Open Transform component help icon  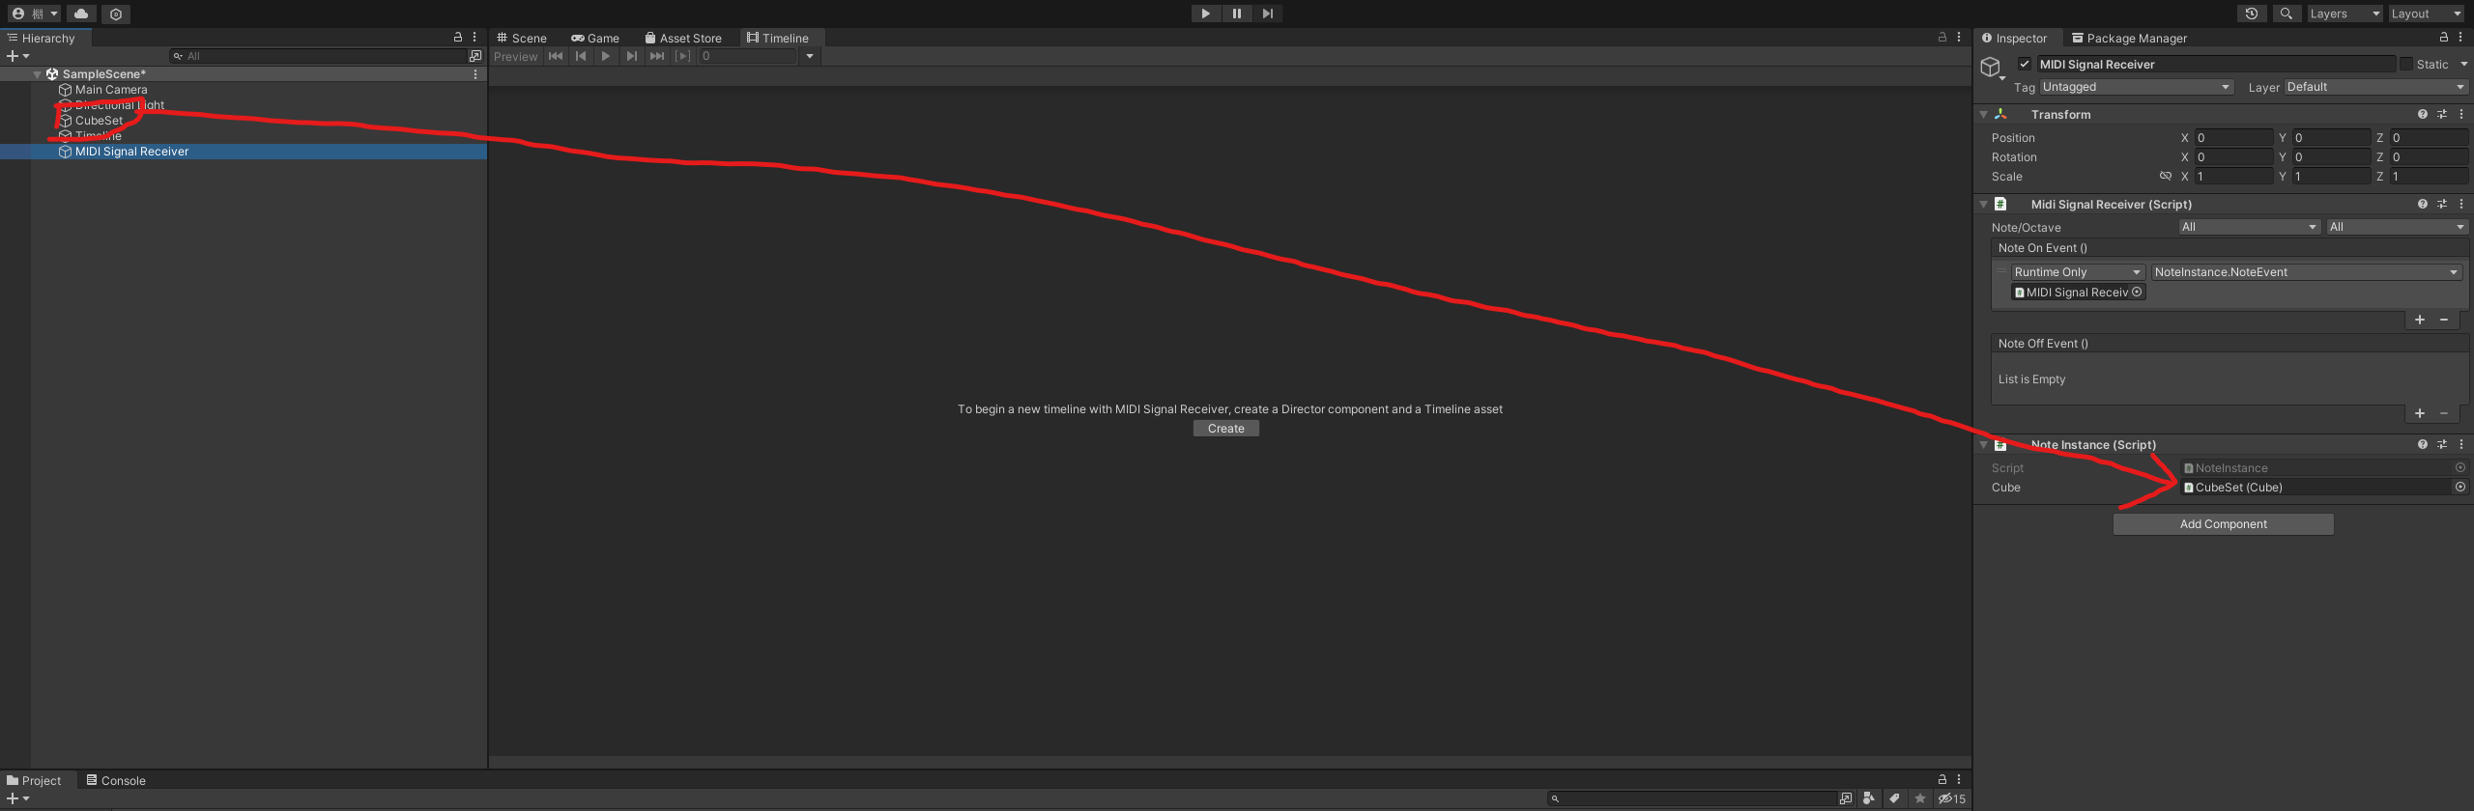coord(2423,114)
